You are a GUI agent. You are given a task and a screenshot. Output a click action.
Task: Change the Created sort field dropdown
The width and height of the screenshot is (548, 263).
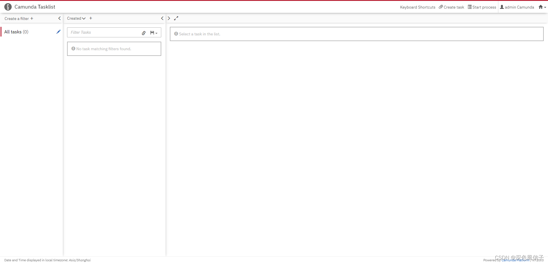coord(74,18)
